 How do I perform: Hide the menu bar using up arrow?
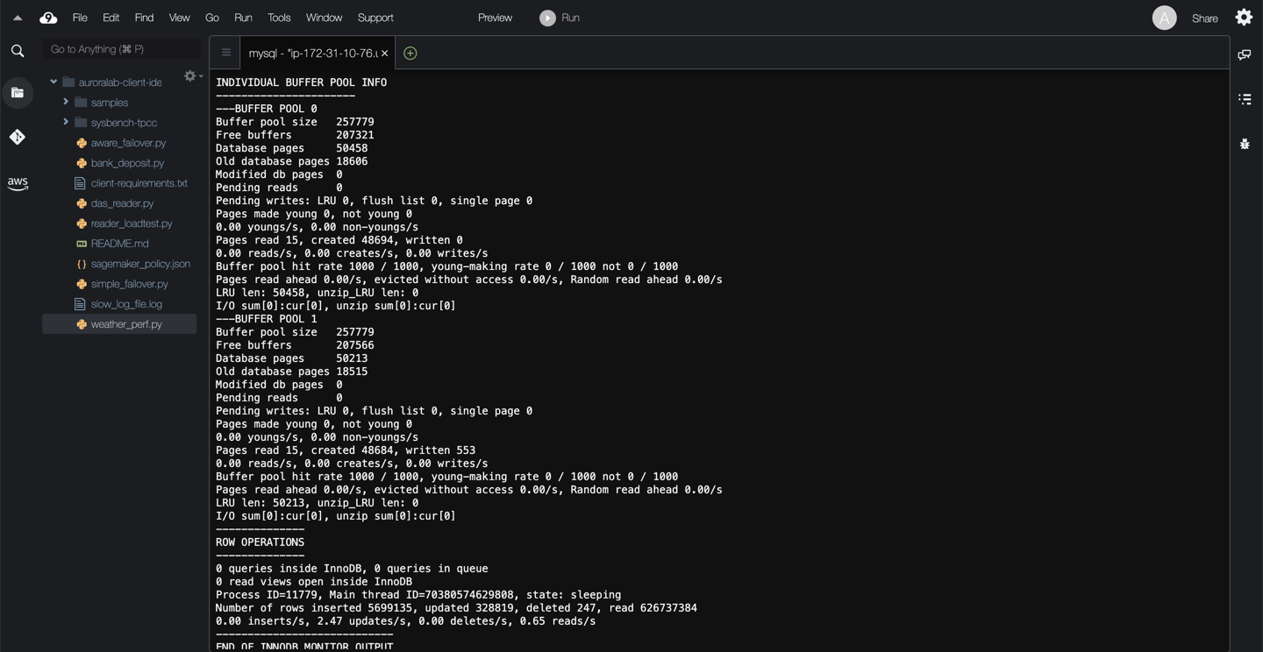click(18, 18)
